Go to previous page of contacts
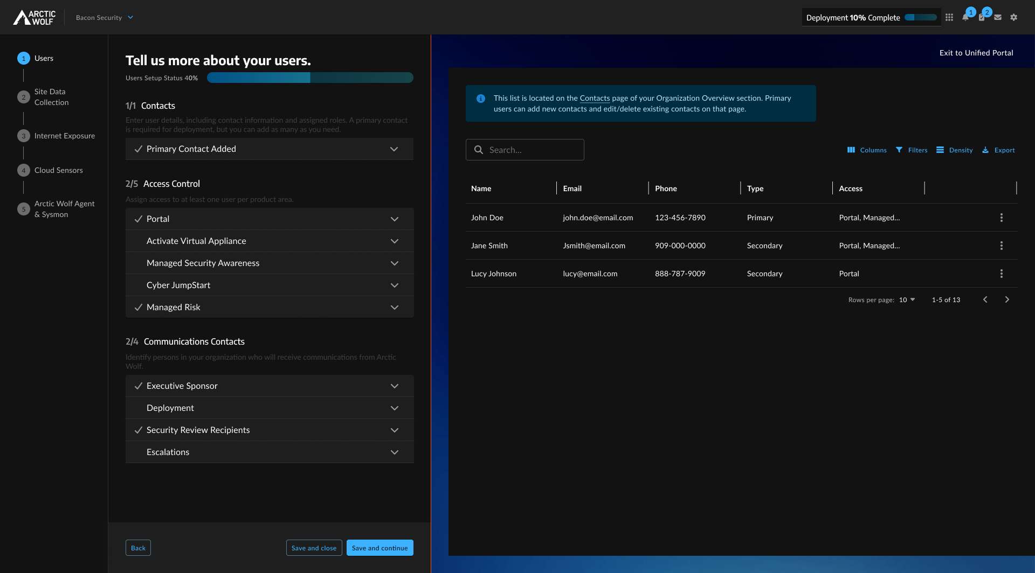The width and height of the screenshot is (1035, 573). pos(985,299)
